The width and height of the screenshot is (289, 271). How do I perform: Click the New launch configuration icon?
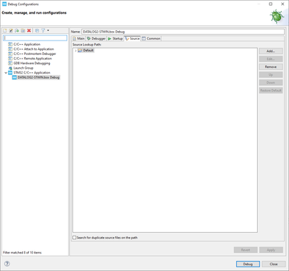(5, 30)
